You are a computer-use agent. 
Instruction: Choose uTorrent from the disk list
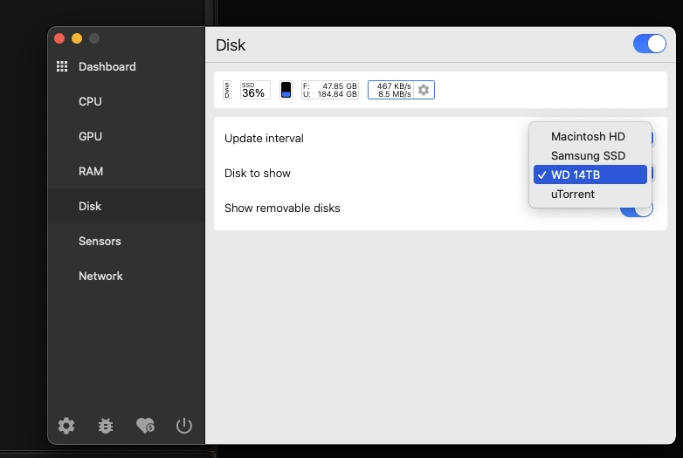coord(590,194)
